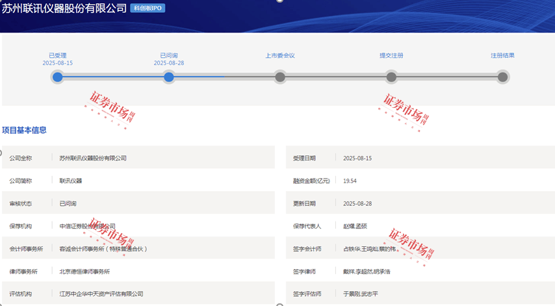Image resolution: width=555 pixels, height=306 pixels.
Task: Click the company name page title
Action: [x=64, y=8]
